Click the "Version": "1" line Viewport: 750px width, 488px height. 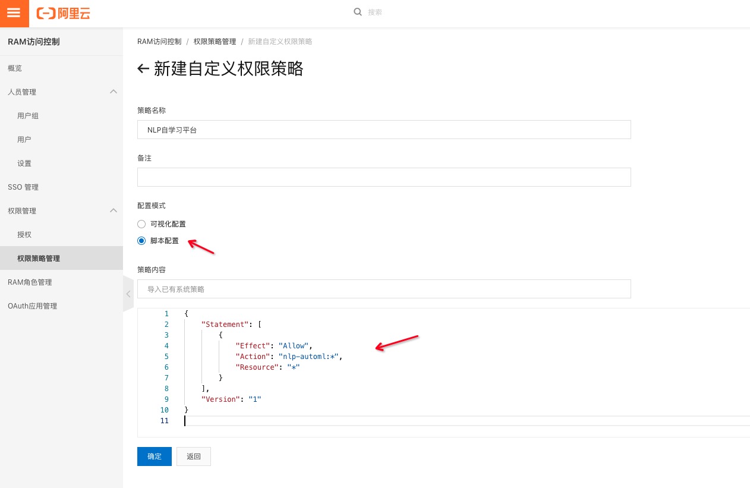(x=232, y=399)
